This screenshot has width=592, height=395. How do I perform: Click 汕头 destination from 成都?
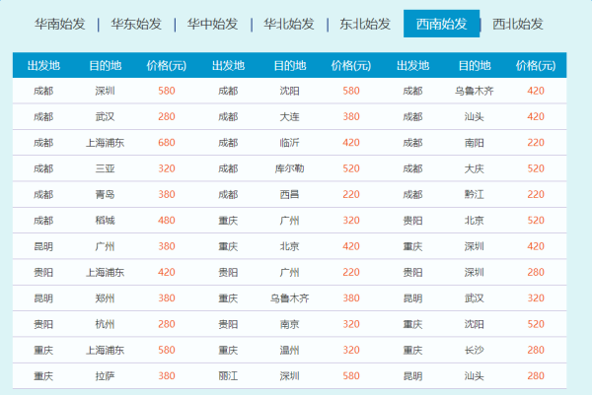pyautogui.click(x=475, y=117)
